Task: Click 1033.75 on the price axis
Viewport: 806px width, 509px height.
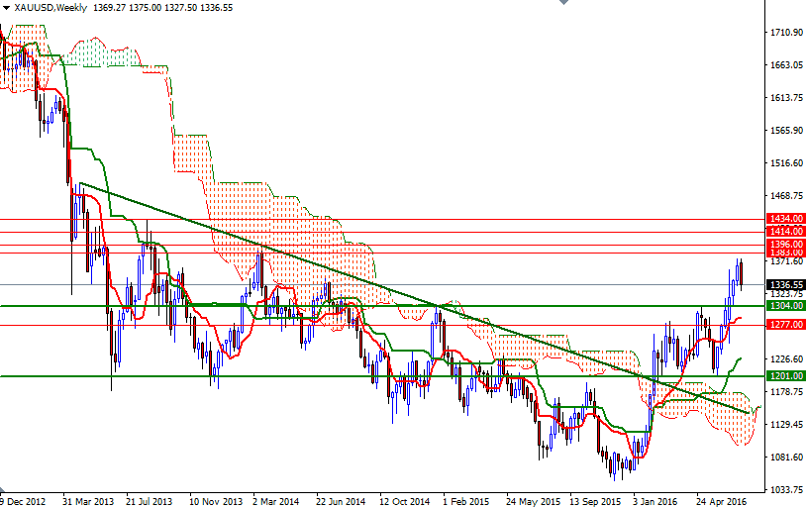Action: (x=786, y=489)
